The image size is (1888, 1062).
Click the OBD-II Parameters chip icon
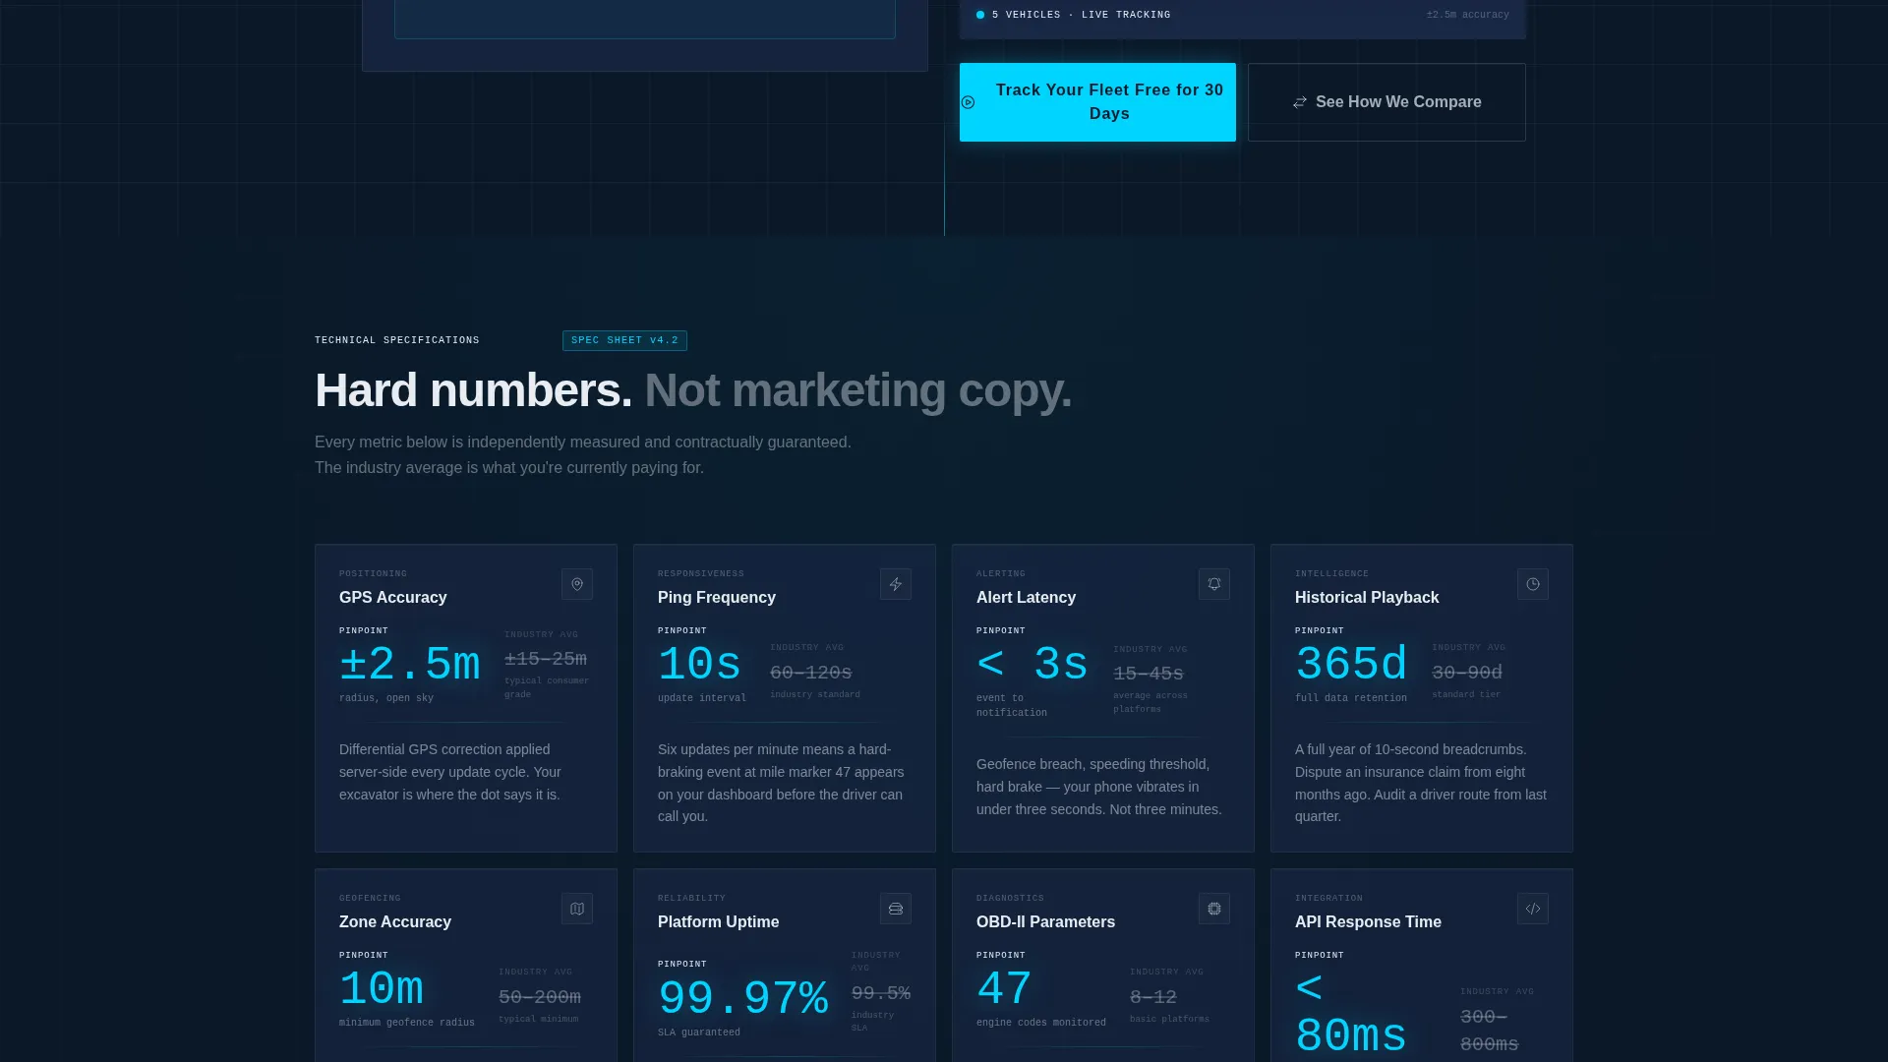point(1214,909)
